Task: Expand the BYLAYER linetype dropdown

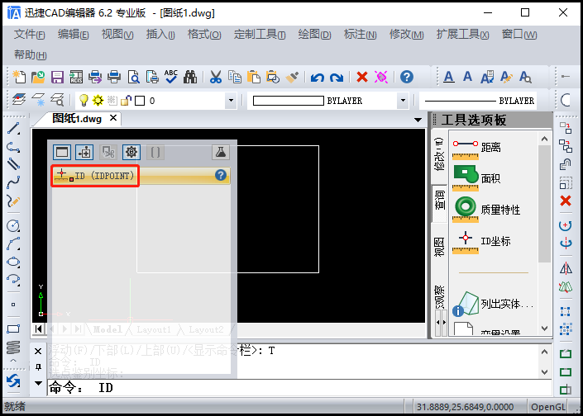Action: click(x=403, y=101)
